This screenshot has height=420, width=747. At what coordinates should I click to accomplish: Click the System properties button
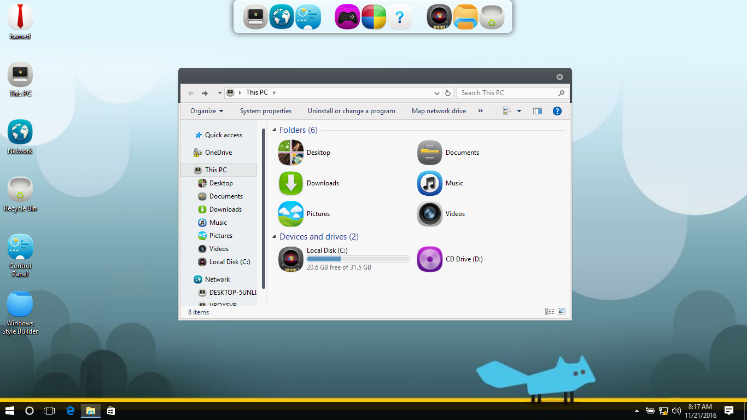coord(266,111)
